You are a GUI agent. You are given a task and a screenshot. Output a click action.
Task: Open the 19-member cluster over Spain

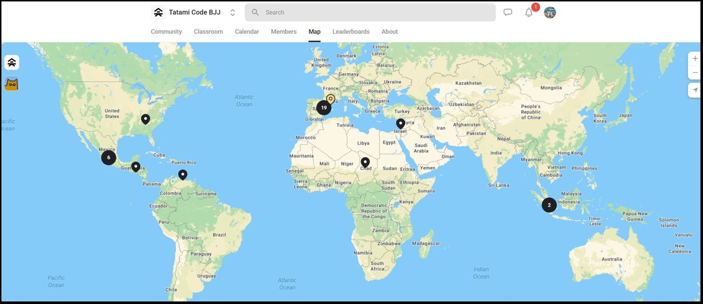tap(324, 107)
